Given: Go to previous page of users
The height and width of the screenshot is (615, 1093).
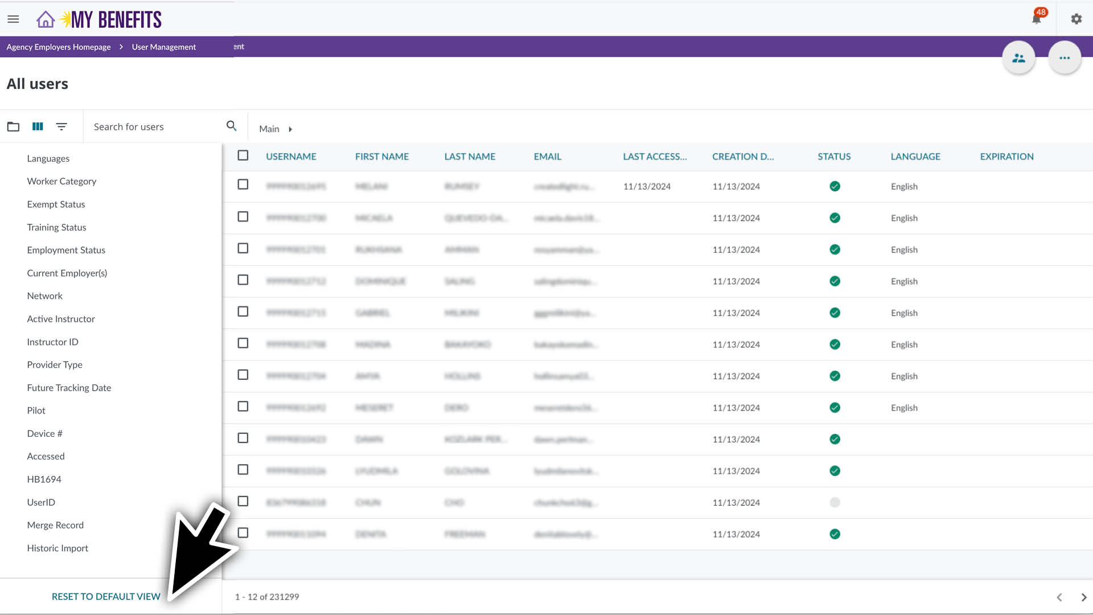Looking at the screenshot, I should (1059, 597).
